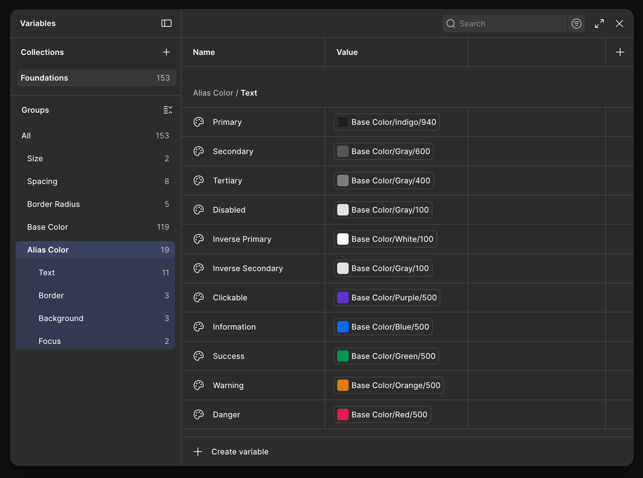
Task: Open the Size group
Action: 95,158
